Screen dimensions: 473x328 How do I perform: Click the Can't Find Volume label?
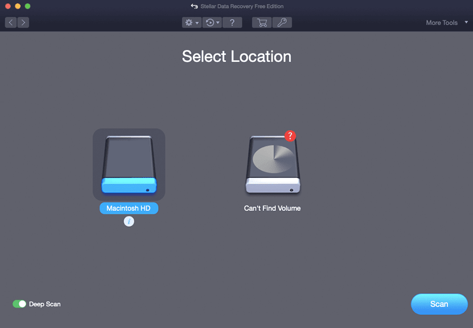[x=272, y=209]
